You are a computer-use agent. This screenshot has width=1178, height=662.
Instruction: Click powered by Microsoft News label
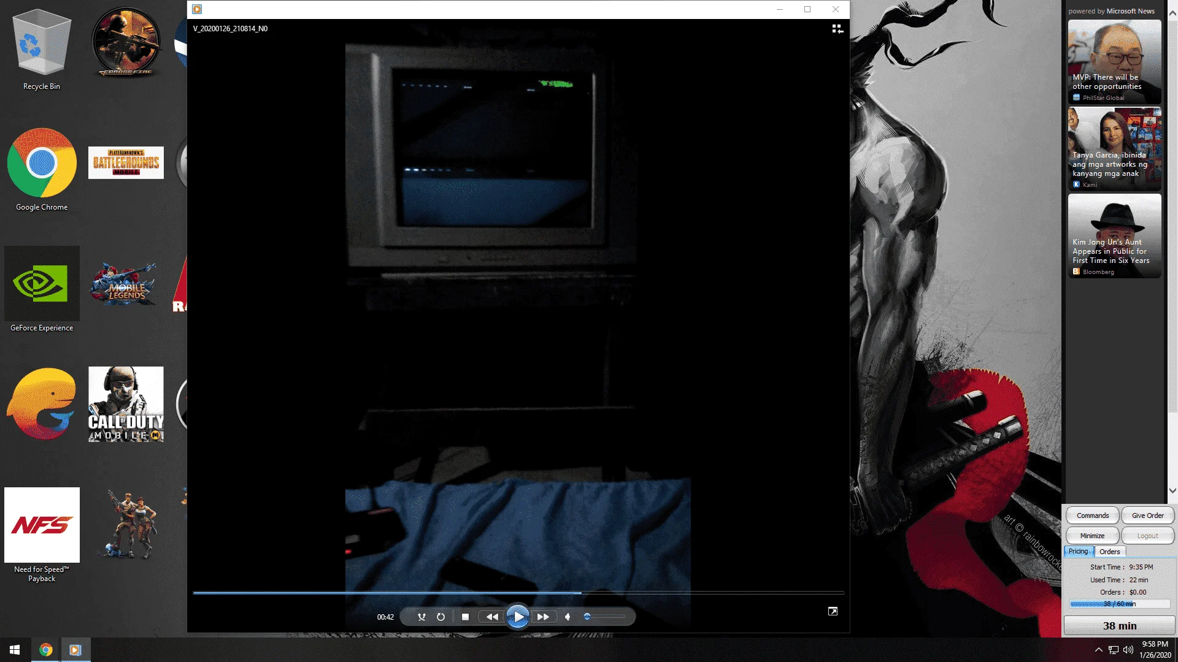click(1111, 11)
